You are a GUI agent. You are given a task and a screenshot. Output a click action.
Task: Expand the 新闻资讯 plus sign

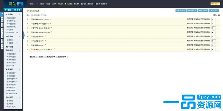click(27, 32)
